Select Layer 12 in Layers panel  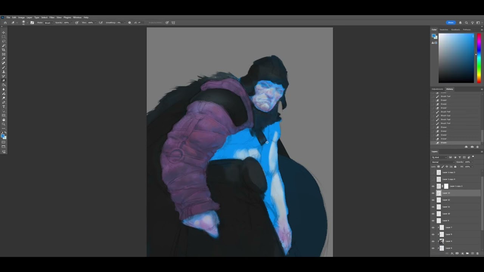pos(456,200)
